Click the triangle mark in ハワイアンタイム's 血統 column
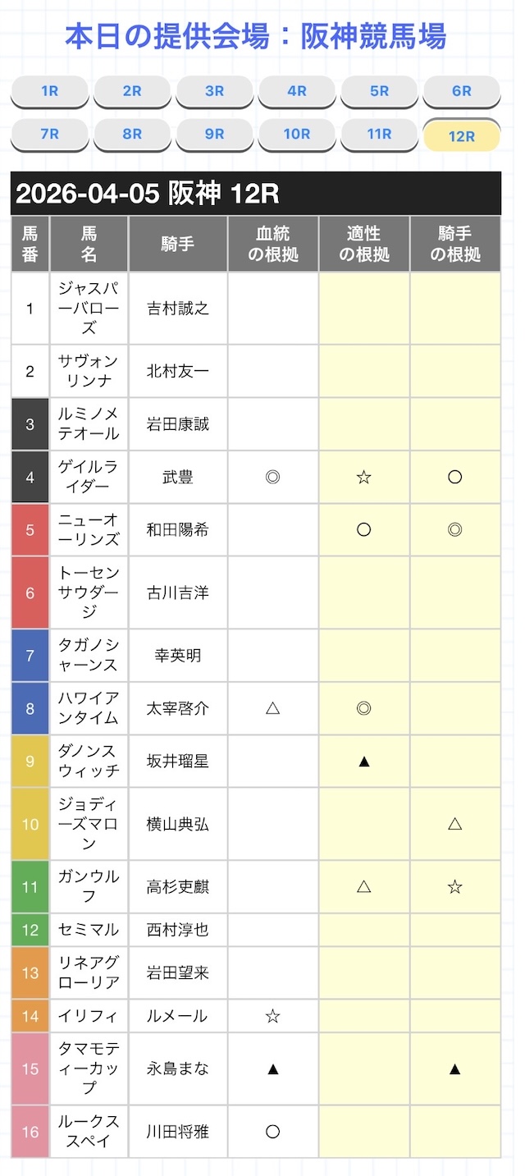This screenshot has height=1176, width=525. click(273, 707)
